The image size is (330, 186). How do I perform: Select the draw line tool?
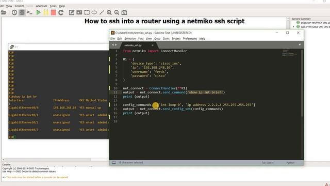coord(102,12)
